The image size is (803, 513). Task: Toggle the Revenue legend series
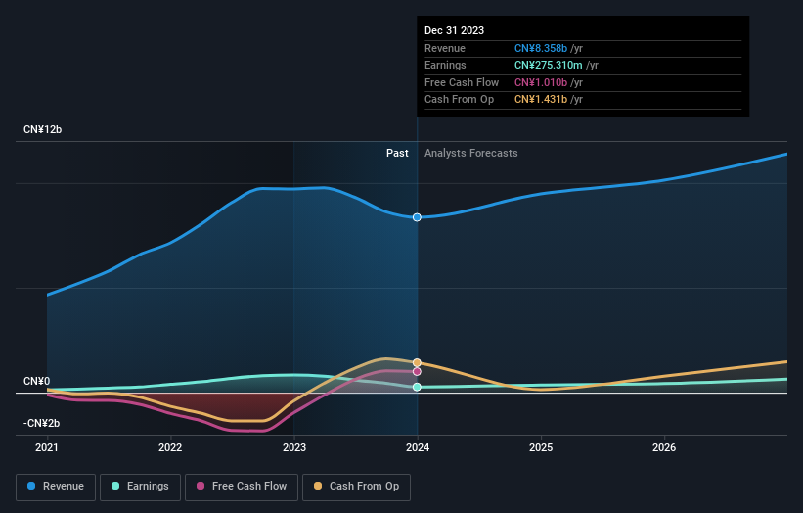tap(56, 487)
